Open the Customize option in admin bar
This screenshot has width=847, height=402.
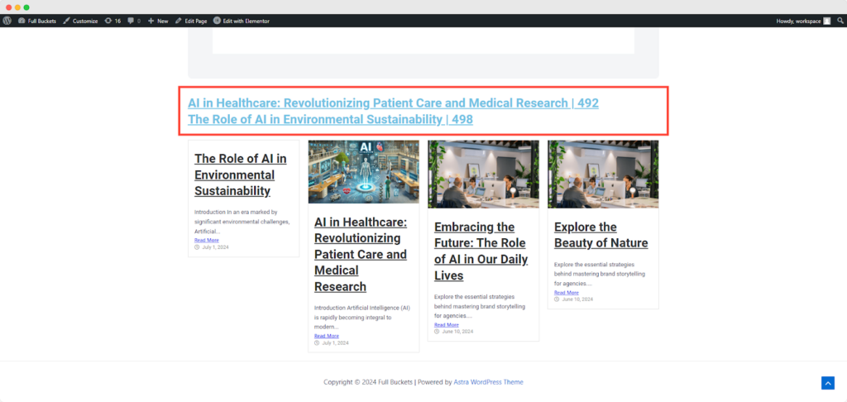(x=80, y=21)
